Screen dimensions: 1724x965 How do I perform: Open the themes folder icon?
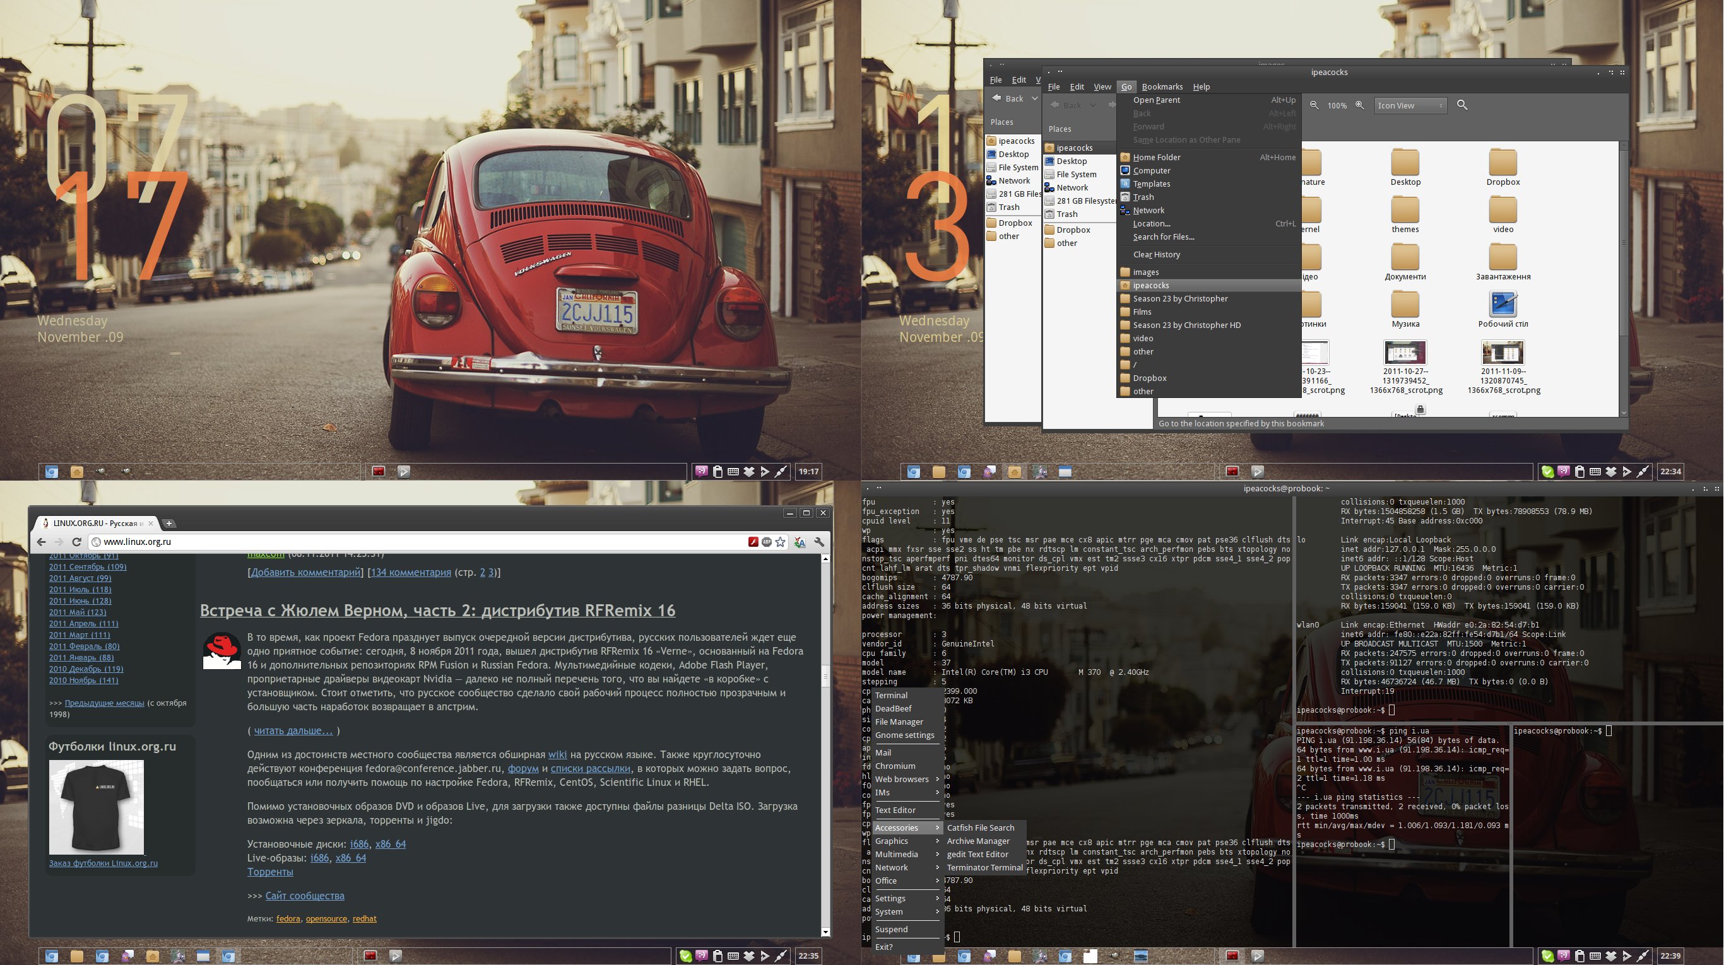[1405, 214]
